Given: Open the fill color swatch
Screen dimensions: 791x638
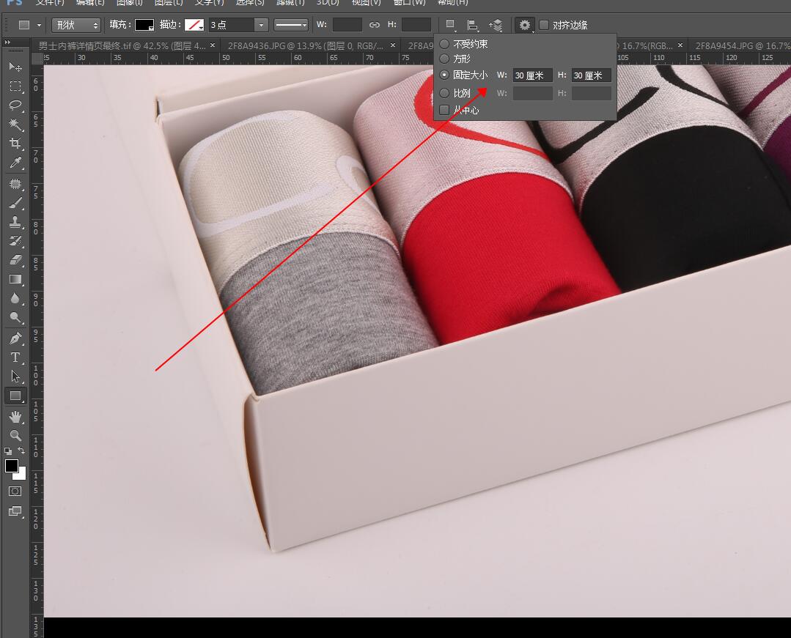Looking at the screenshot, I should pos(144,25).
